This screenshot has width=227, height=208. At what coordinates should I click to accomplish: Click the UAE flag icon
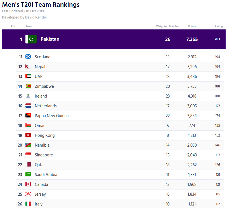pyautogui.click(x=28, y=76)
